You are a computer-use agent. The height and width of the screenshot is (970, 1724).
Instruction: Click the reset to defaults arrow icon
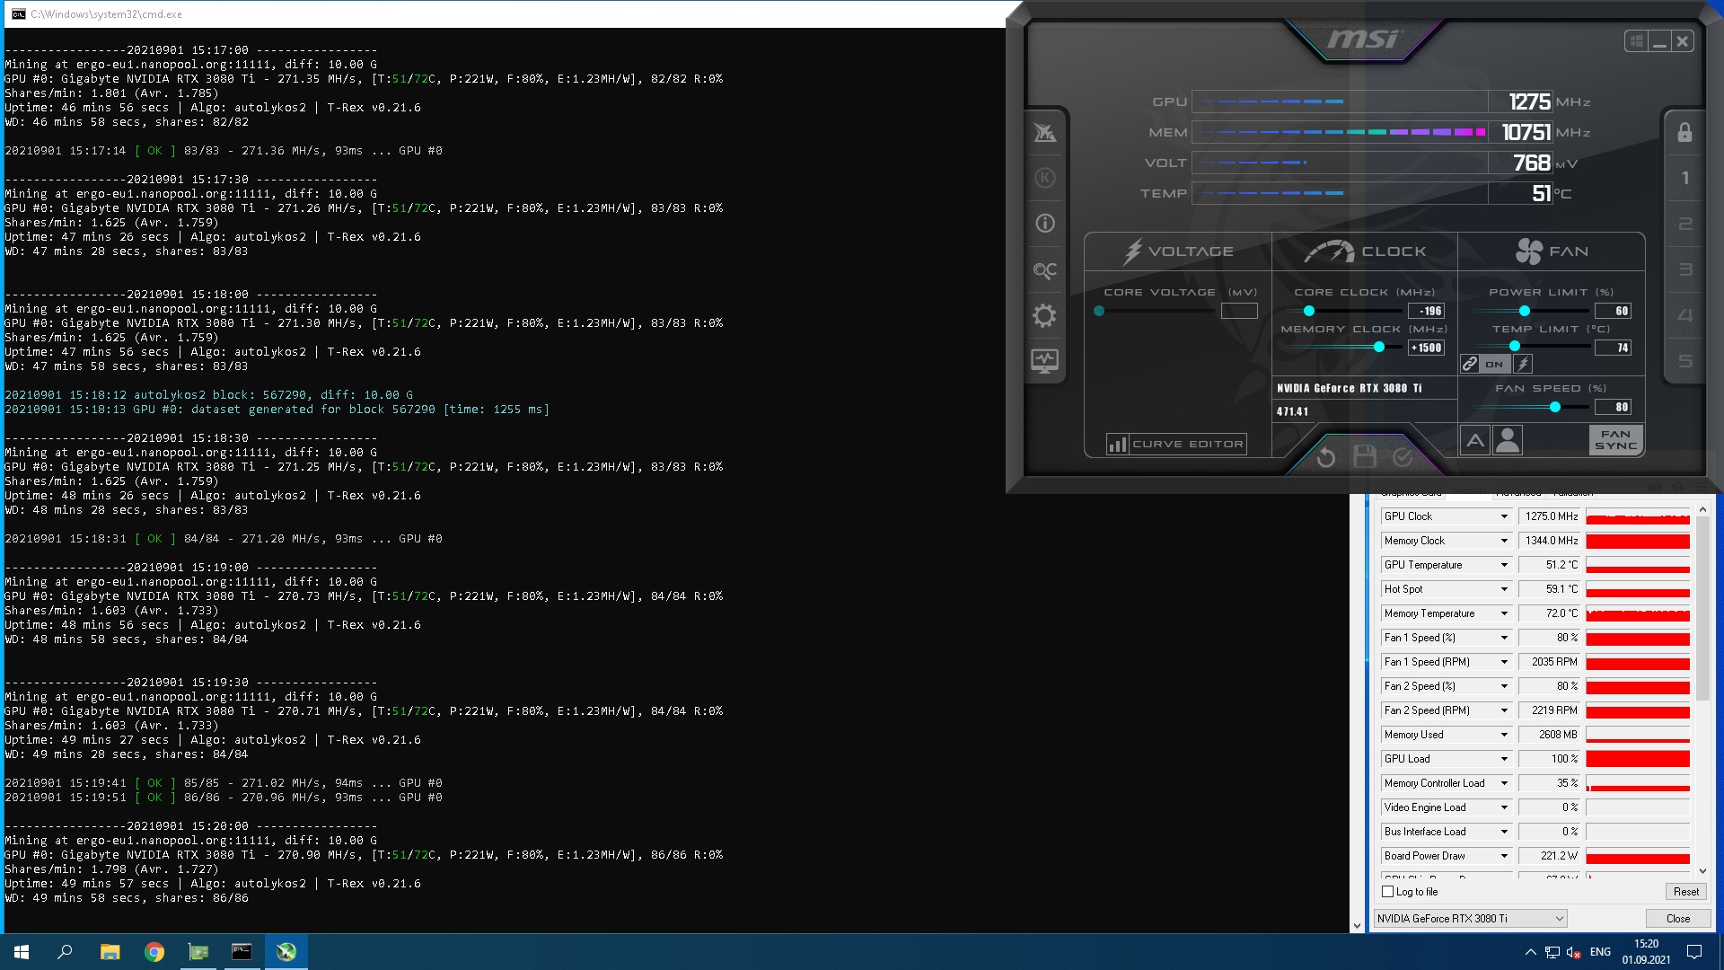tap(1325, 458)
